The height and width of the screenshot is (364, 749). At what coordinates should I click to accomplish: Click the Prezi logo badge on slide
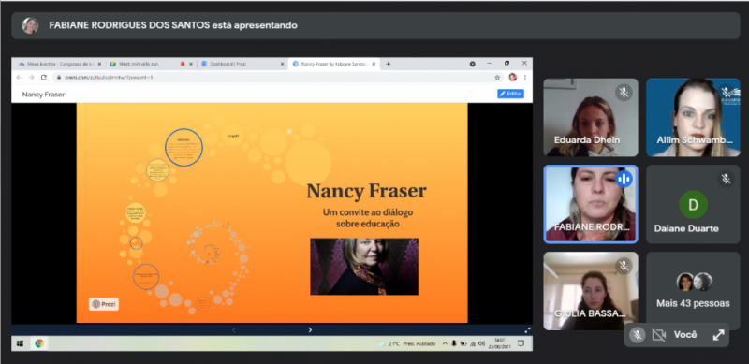pyautogui.click(x=104, y=304)
